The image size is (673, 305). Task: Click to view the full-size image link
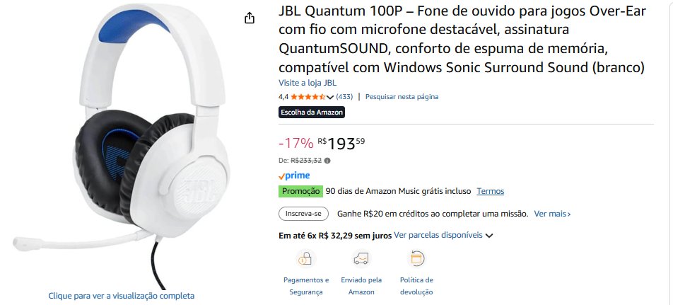click(x=121, y=296)
